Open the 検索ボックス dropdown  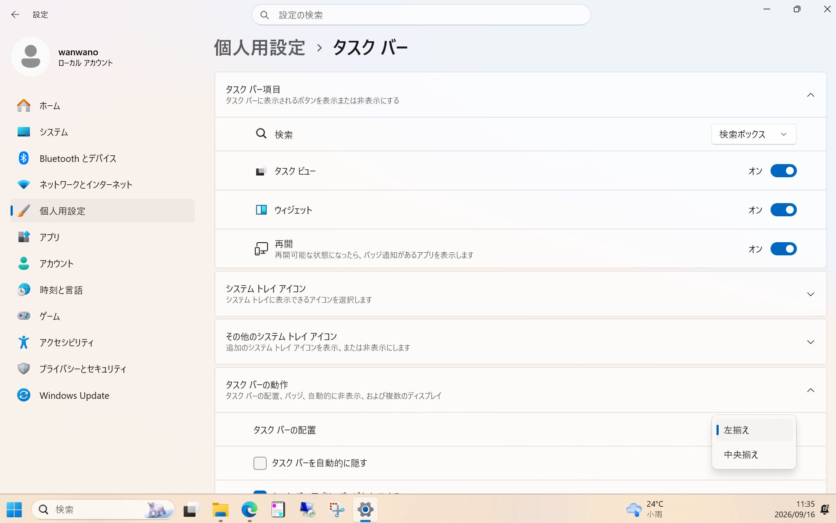tap(754, 134)
